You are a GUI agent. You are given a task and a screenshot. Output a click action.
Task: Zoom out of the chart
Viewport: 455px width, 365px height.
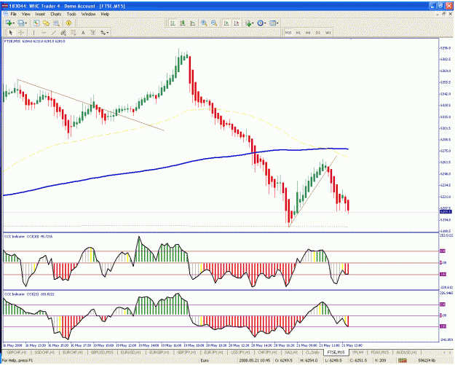click(x=214, y=23)
